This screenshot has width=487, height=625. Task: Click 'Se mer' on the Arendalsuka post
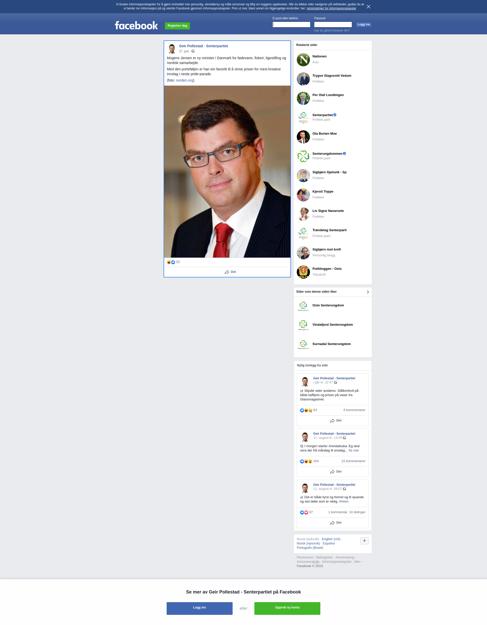tap(354, 450)
